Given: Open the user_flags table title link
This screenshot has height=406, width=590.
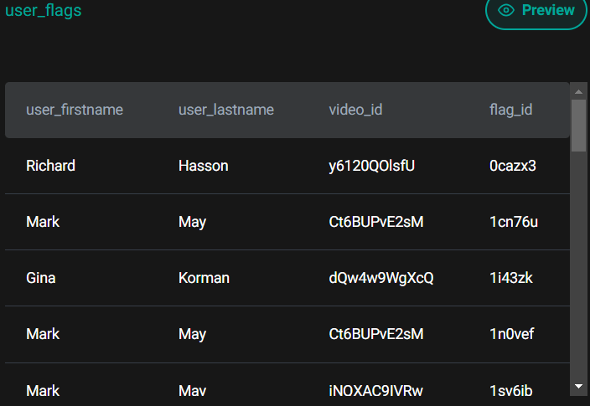Looking at the screenshot, I should [44, 11].
